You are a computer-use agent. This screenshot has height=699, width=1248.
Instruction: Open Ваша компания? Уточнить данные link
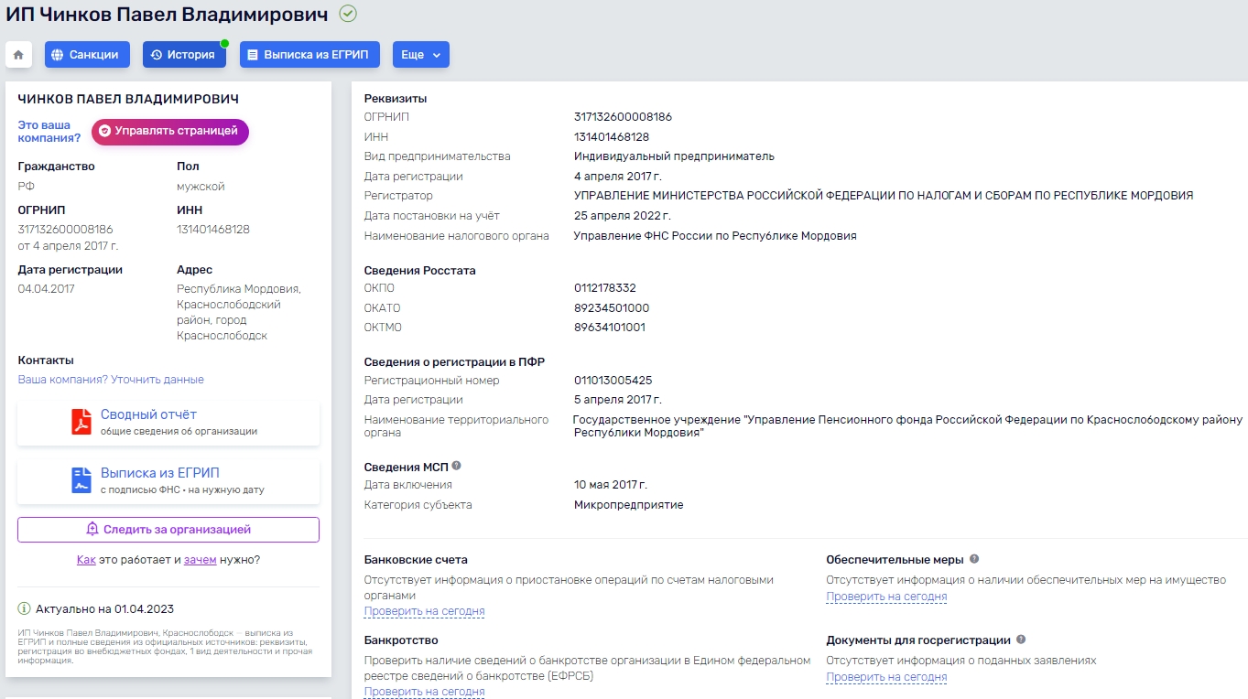tap(111, 380)
